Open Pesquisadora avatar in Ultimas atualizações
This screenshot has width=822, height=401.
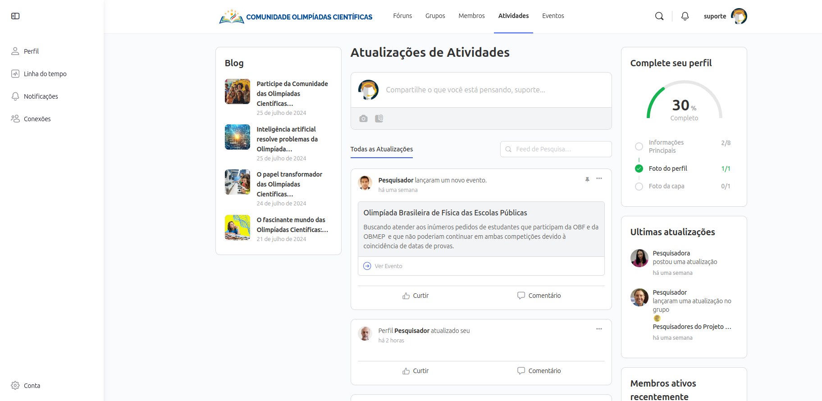[x=639, y=258]
